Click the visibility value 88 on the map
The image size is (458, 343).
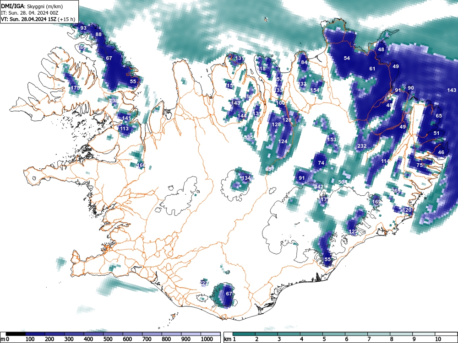pyautogui.click(x=98, y=34)
